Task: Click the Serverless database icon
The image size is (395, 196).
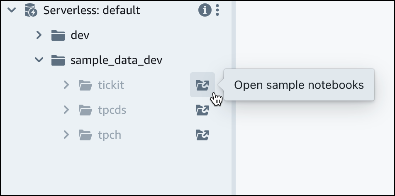Action: point(31,10)
